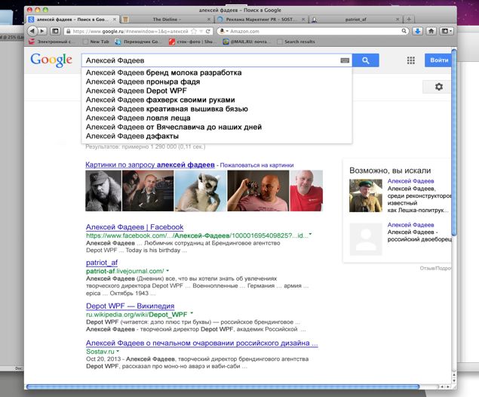The width and height of the screenshot is (479, 397).
Task: Click the lock icon in address bar
Action: pyautogui.click(x=69, y=31)
